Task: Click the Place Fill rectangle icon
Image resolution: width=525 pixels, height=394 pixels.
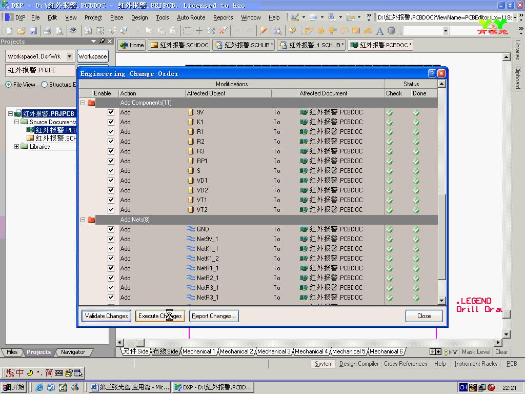Action: [356, 31]
